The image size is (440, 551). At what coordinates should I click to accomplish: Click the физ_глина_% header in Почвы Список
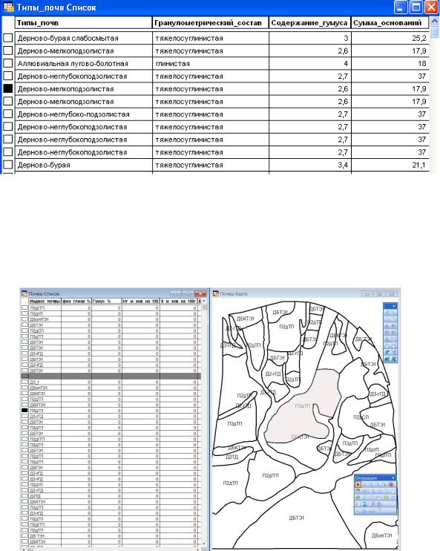pyautogui.click(x=76, y=301)
